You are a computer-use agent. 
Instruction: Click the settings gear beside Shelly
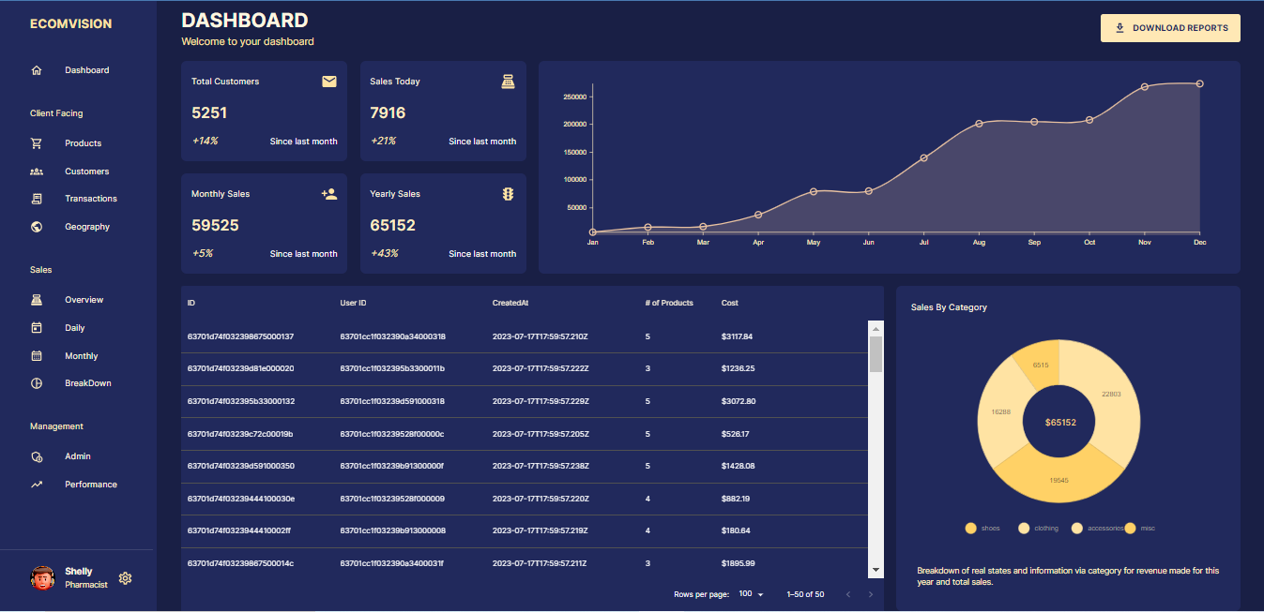pos(126,578)
